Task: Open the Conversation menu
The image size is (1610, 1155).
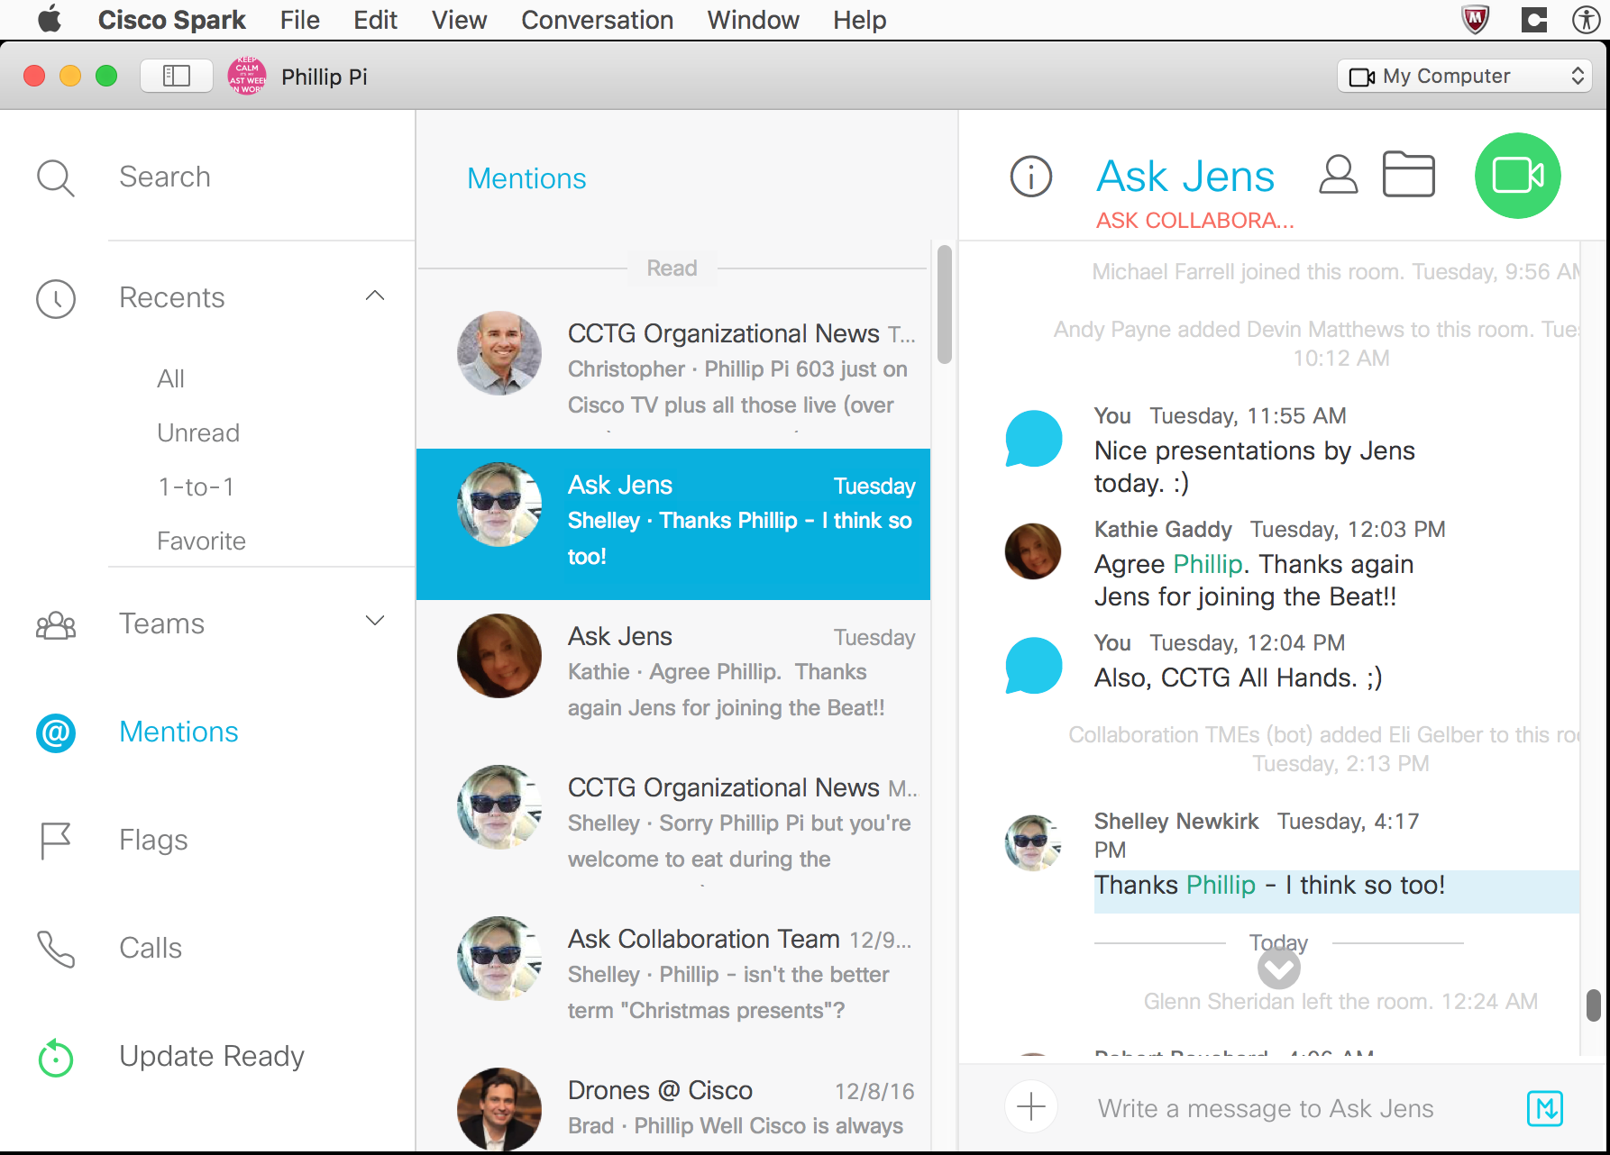Action: [x=597, y=20]
